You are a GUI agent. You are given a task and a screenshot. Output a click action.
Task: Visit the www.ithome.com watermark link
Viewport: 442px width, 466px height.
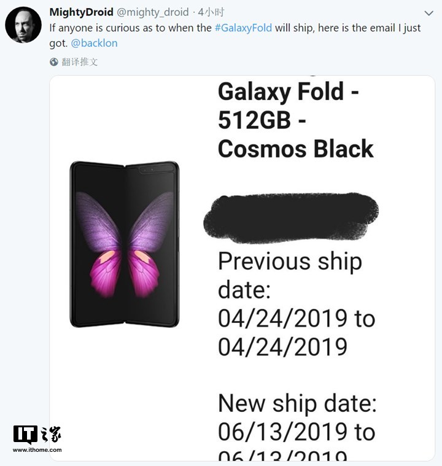pos(37,450)
